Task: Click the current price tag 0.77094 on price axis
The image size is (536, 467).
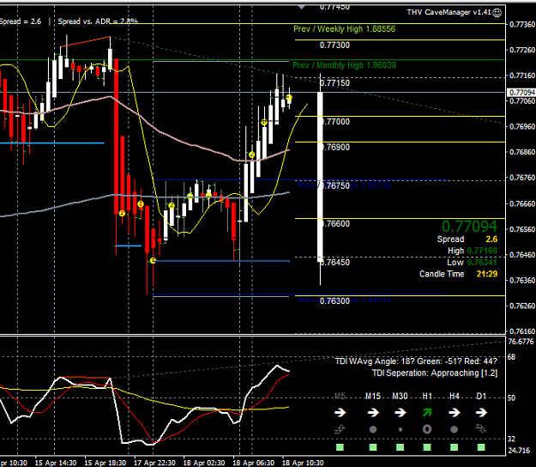Action: click(x=521, y=93)
